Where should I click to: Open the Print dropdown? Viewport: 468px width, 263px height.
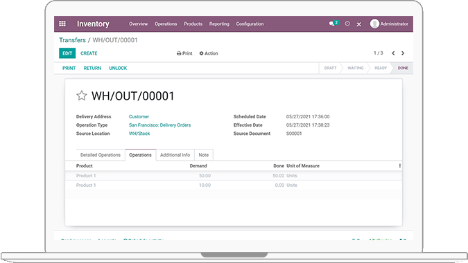pos(184,53)
